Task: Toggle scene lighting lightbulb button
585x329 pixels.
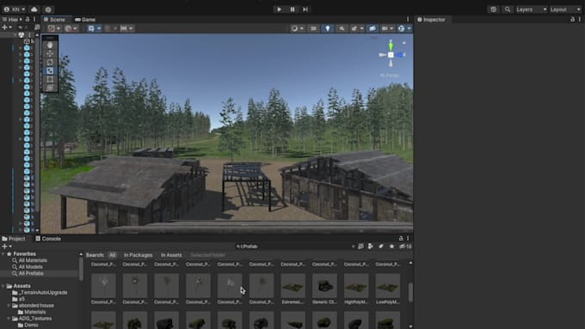Action: click(328, 28)
